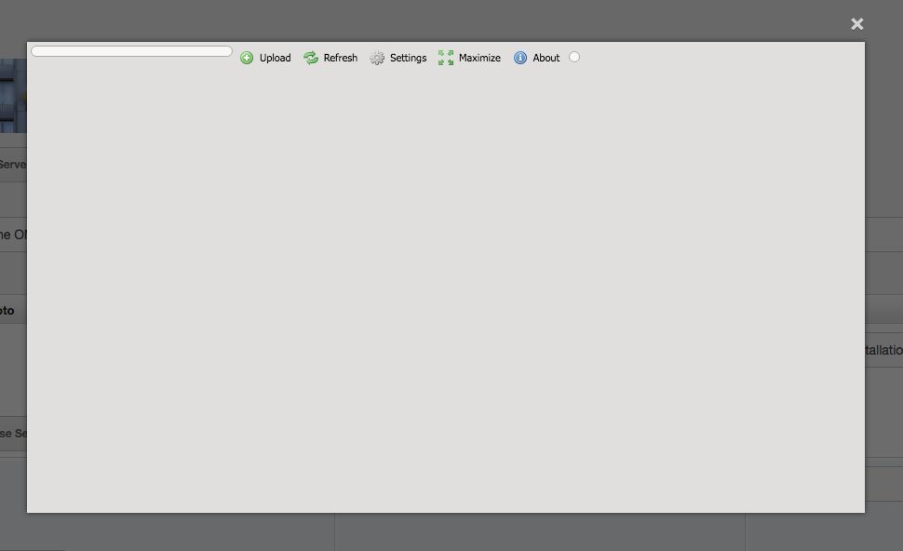This screenshot has height=551, width=903.
Task: Click the green Maximize arrows icon
Action: tap(446, 58)
